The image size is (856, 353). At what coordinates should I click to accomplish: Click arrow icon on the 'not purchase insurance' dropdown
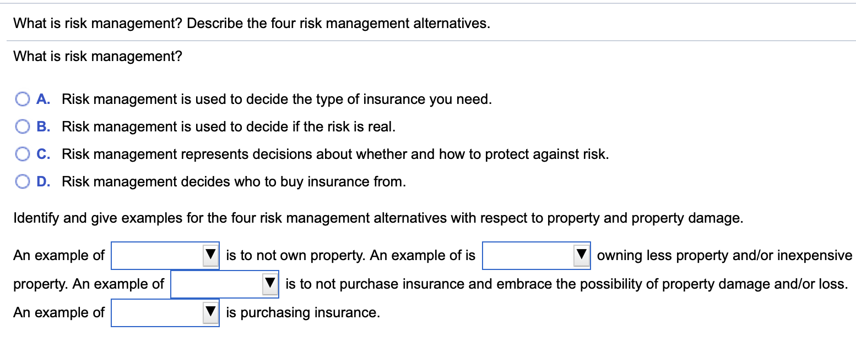270,284
